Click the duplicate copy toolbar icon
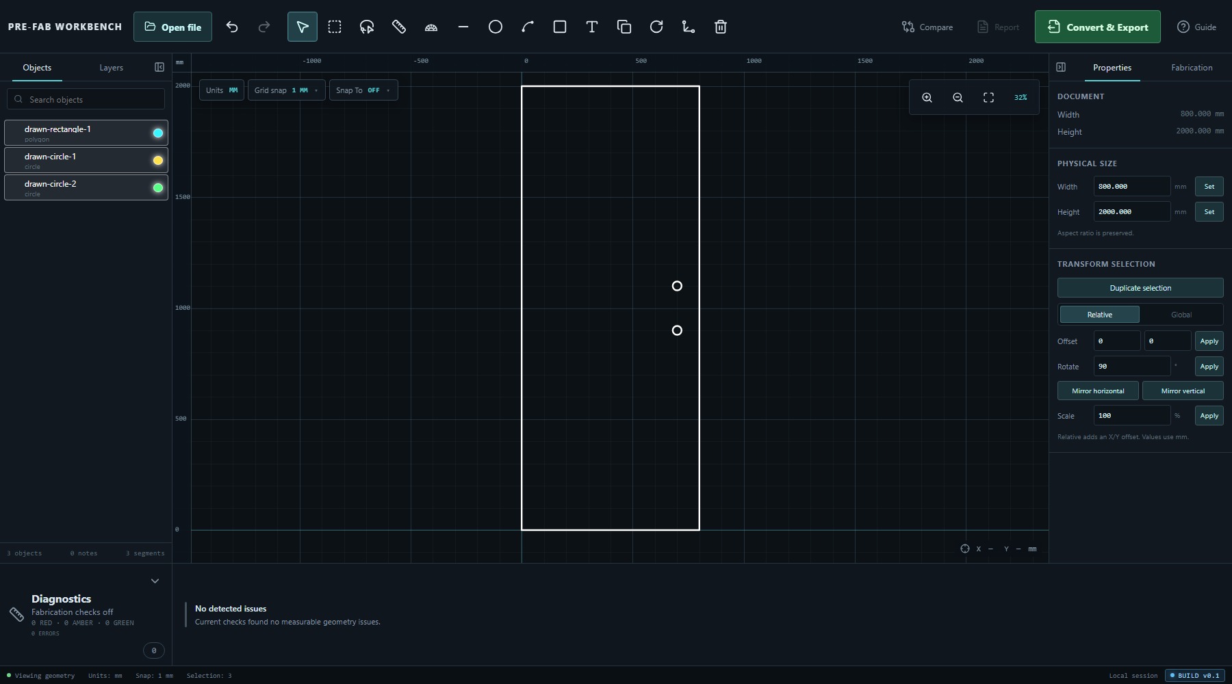Image resolution: width=1232 pixels, height=684 pixels. pyautogui.click(x=624, y=27)
